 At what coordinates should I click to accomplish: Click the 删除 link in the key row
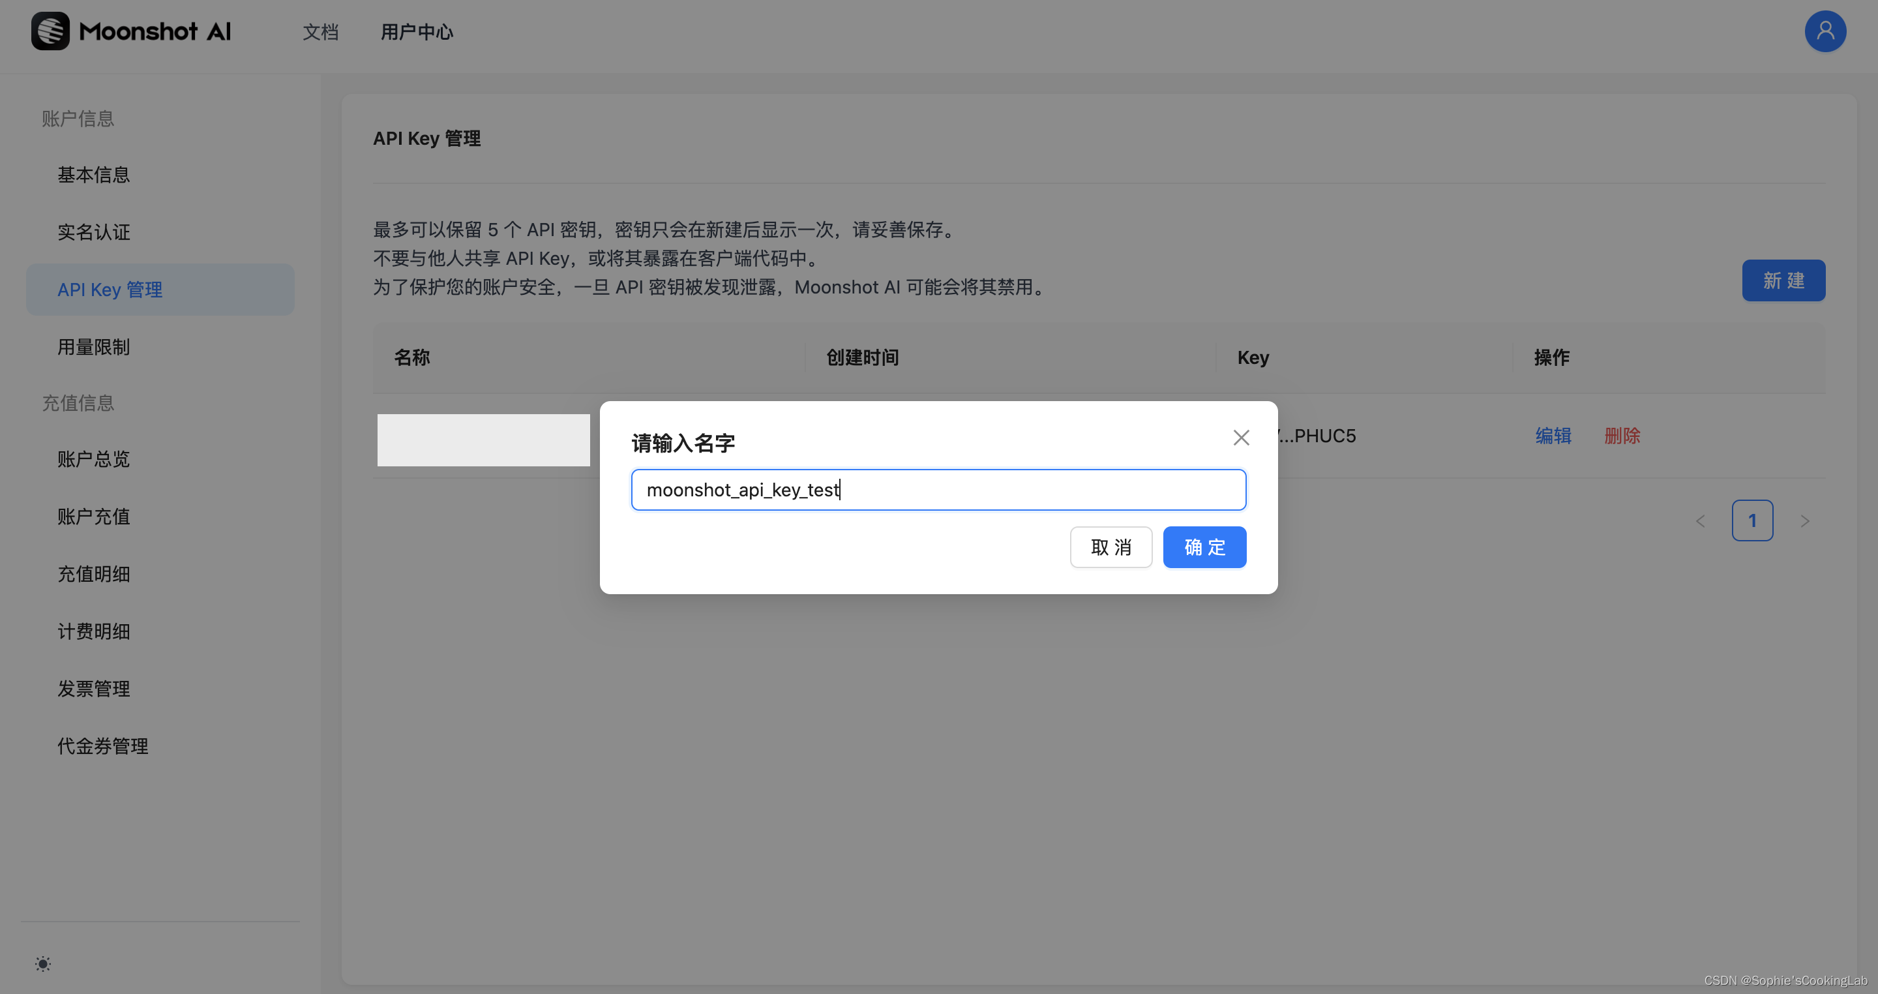point(1622,436)
